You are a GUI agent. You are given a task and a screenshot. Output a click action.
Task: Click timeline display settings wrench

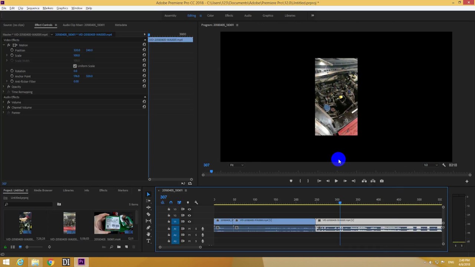pyautogui.click(x=196, y=202)
